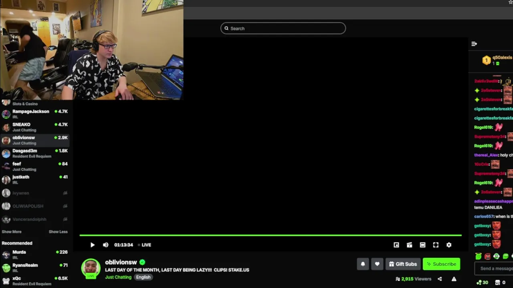Viewport: 513px width, 288px height.
Task: Open the offline Vancerandolphh channel
Action: (34, 219)
